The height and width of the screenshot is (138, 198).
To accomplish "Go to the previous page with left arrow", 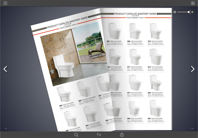I will click(x=5, y=69).
